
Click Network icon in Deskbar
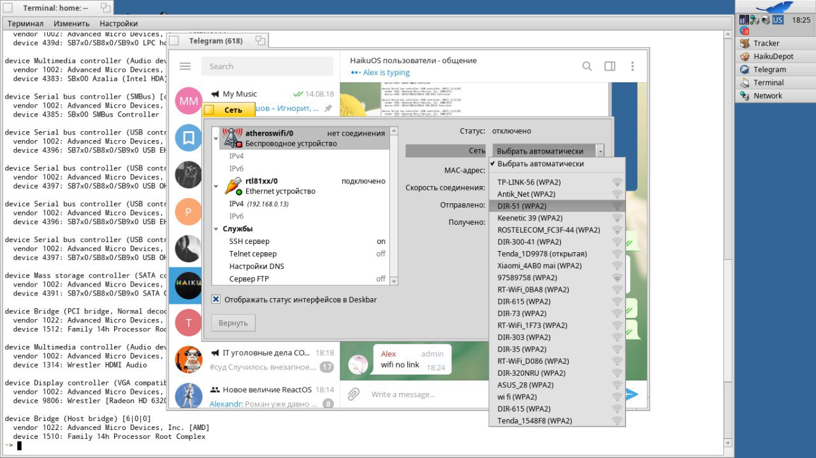[745, 96]
